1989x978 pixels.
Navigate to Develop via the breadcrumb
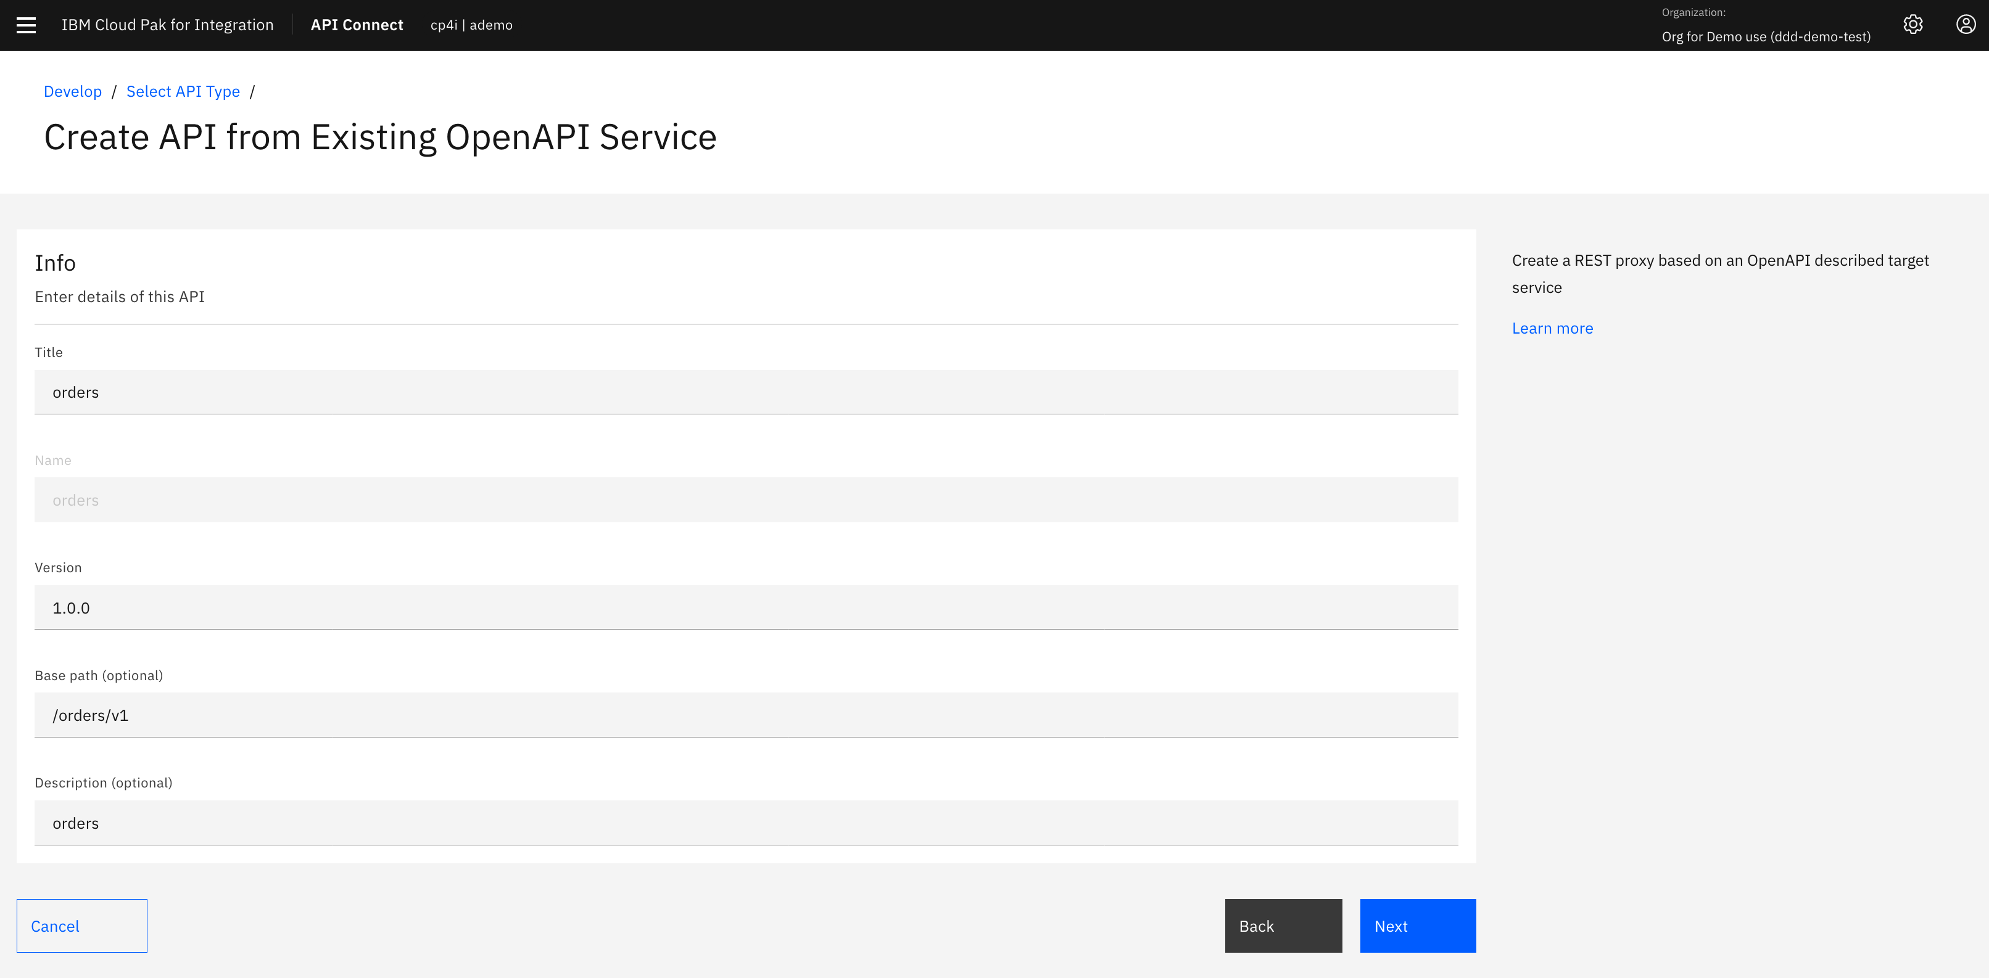point(73,91)
